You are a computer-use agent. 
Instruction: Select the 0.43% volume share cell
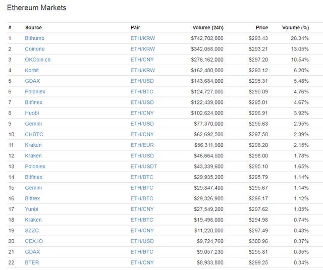click(x=301, y=231)
